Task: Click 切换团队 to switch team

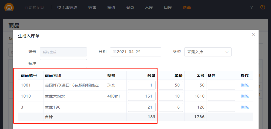Action: pyautogui.click(x=35, y=7)
